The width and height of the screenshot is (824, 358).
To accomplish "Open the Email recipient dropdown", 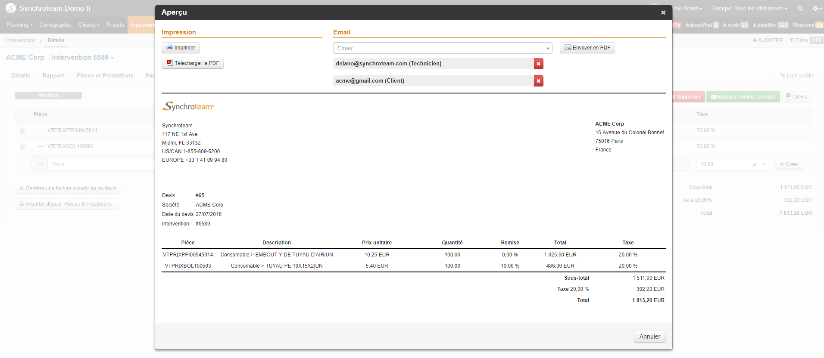I will (x=443, y=48).
